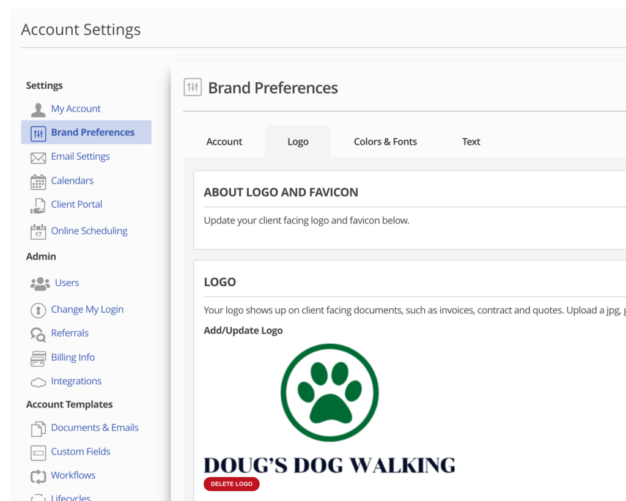Select Brand Preferences in the sidebar
626x501 pixels.
[x=92, y=132]
